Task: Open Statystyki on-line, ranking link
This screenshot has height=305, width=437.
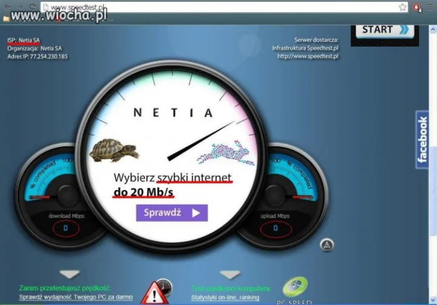Action: 225,298
